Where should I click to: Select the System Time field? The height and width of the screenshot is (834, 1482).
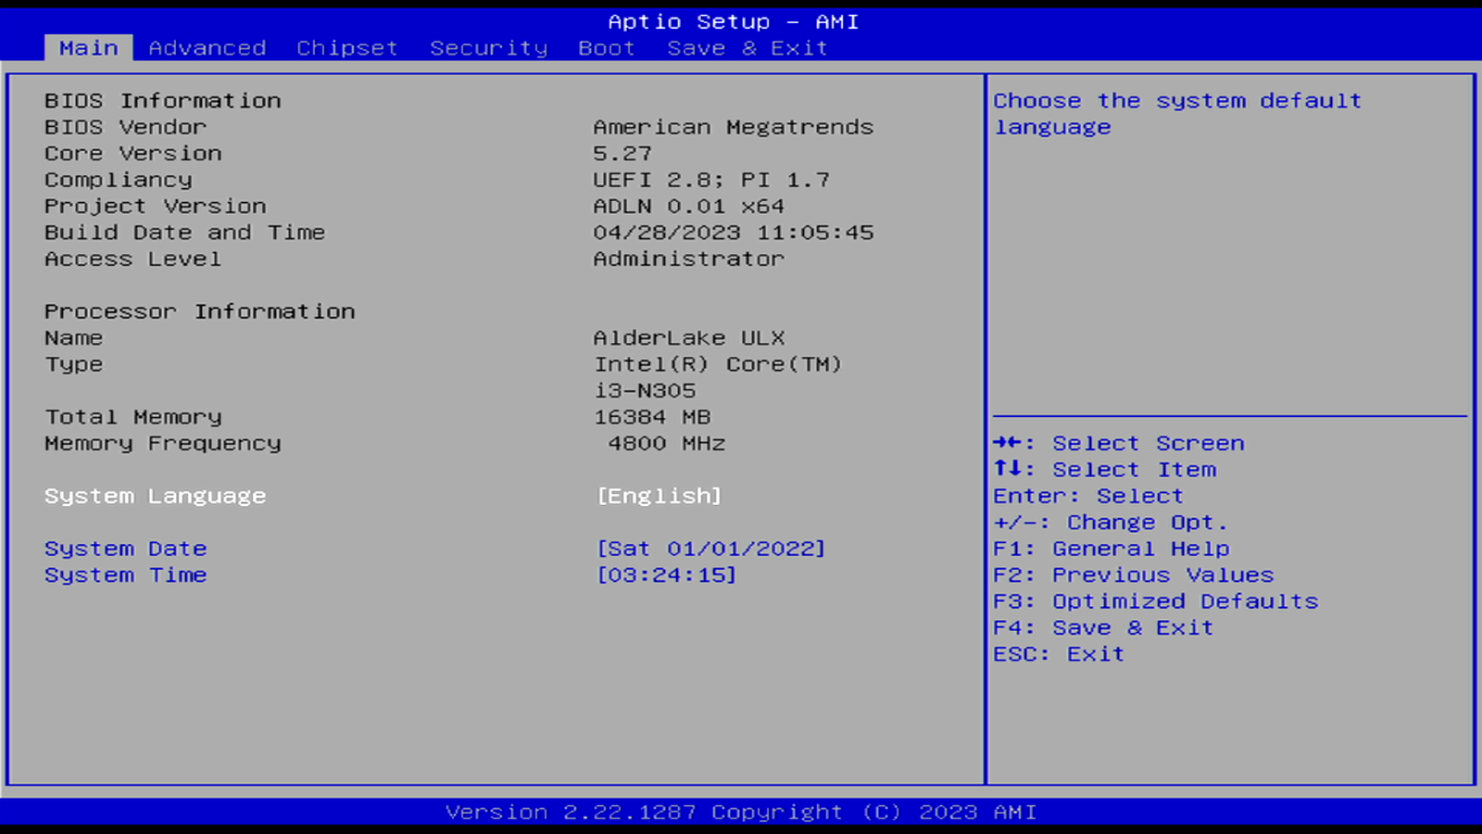(126, 575)
